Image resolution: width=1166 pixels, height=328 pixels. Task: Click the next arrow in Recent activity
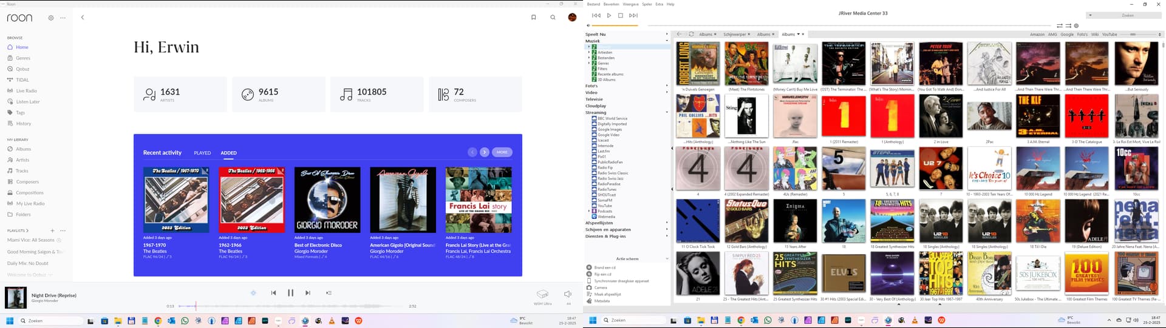click(485, 152)
